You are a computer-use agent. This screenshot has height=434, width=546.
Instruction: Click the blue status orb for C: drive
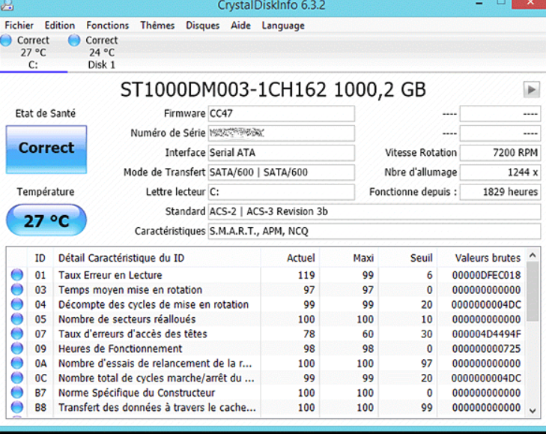click(x=6, y=40)
